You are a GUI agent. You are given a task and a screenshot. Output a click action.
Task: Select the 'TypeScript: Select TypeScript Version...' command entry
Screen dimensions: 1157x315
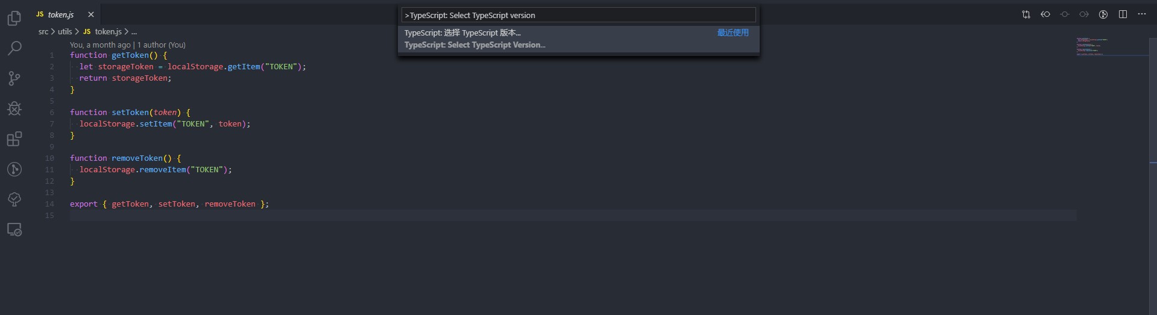tap(474, 39)
